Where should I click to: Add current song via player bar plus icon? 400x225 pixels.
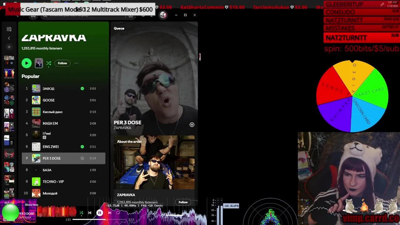point(40,215)
